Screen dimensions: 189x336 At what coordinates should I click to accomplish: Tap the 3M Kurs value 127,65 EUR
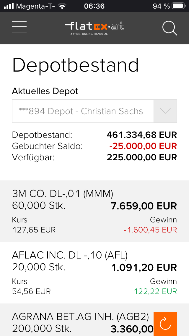point(34,230)
